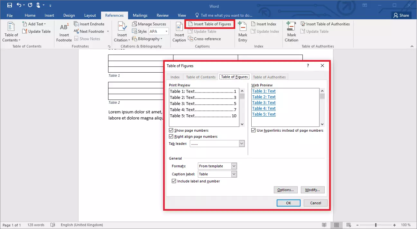
Task: Open the proofing errors icon in the status bar
Action: click(53, 225)
